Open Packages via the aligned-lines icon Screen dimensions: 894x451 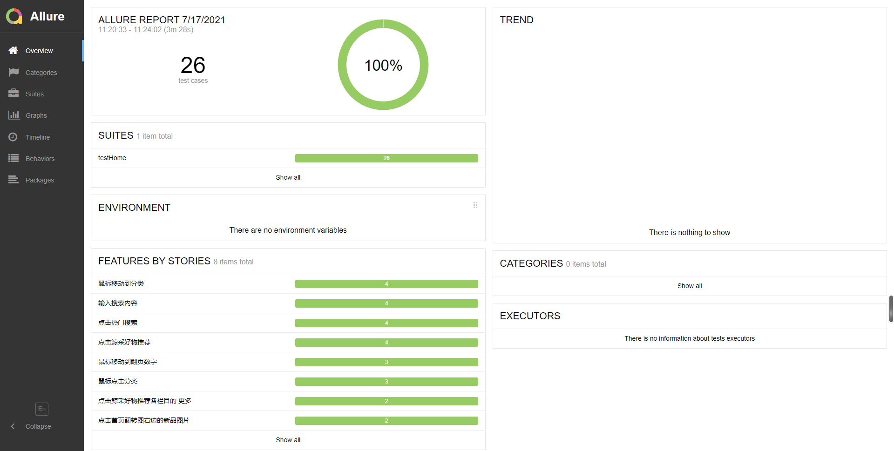point(14,180)
